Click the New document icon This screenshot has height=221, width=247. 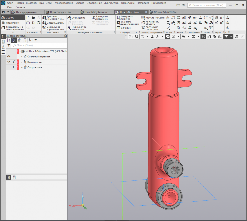28,18
